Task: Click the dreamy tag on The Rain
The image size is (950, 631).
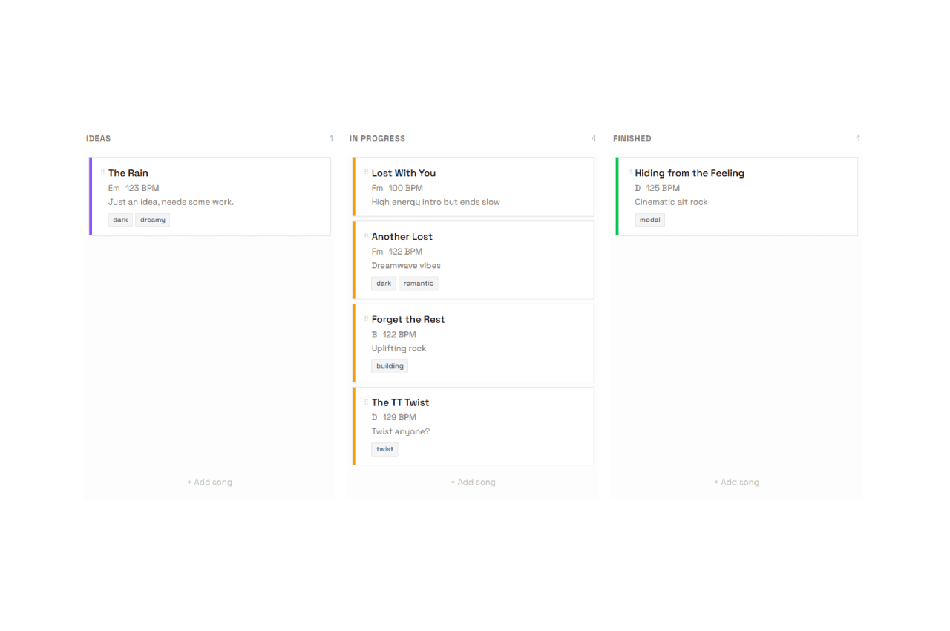Action: coord(153,220)
